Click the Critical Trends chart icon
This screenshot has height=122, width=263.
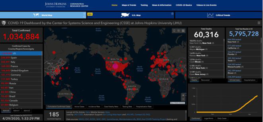(x=210, y=15)
